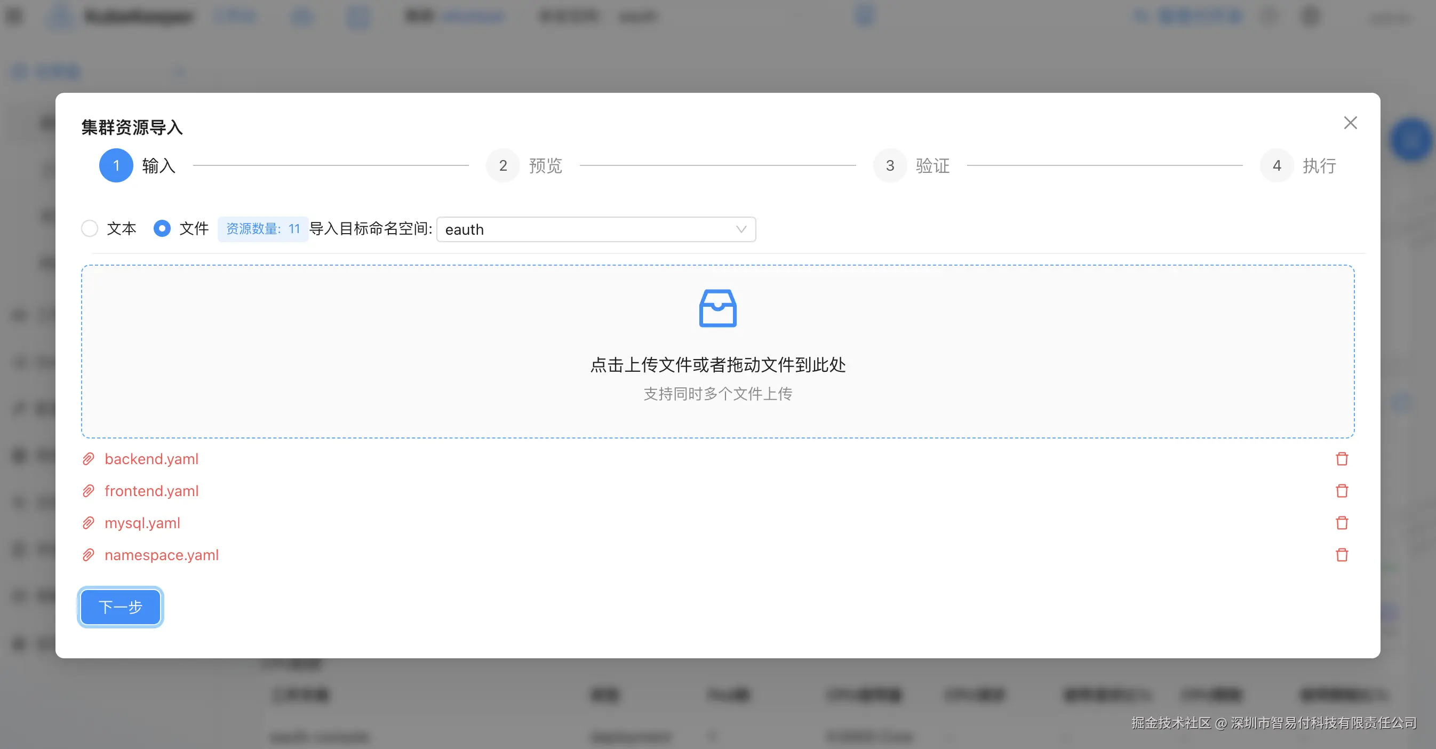1436x749 pixels.
Task: Click the dropdown chevron next to eauth
Action: click(x=740, y=229)
